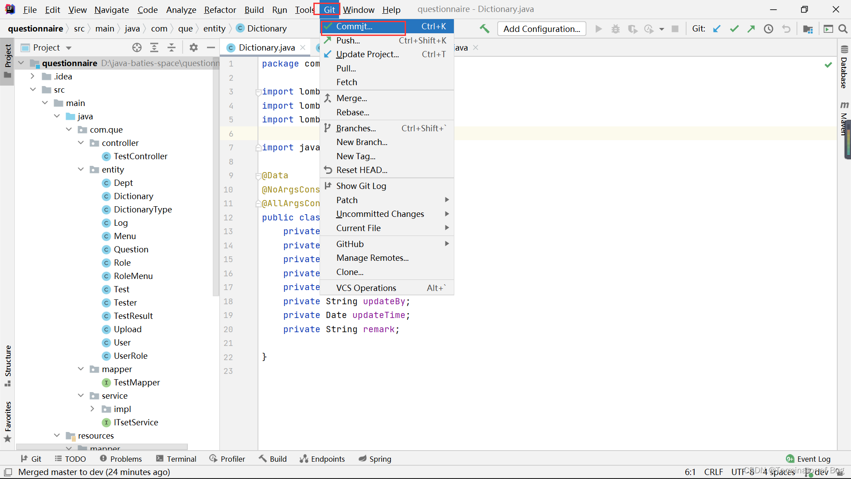
Task: Click the Revert changes icon
Action: (x=787, y=29)
